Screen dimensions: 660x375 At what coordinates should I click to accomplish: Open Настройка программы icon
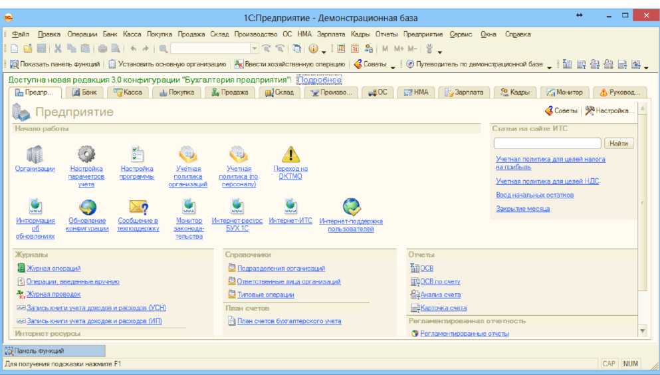[137, 154]
